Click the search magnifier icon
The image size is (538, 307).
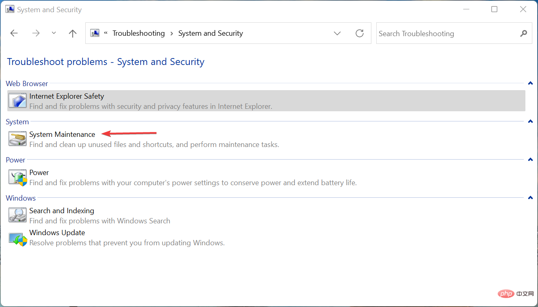tap(523, 33)
